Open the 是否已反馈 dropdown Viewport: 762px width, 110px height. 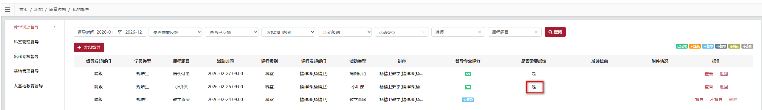pos(232,32)
